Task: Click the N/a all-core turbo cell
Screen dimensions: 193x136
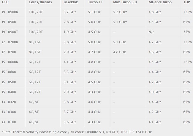Action: 151,32
